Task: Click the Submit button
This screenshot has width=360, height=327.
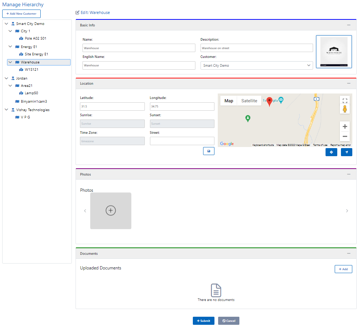Action: pos(203,321)
